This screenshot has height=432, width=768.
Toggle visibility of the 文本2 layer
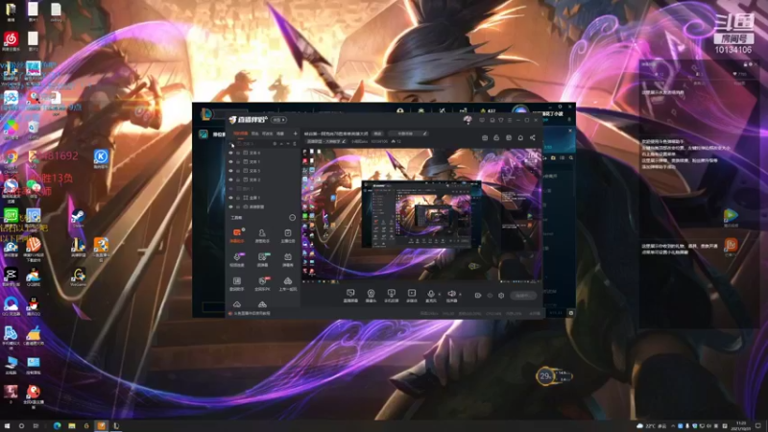(230, 180)
